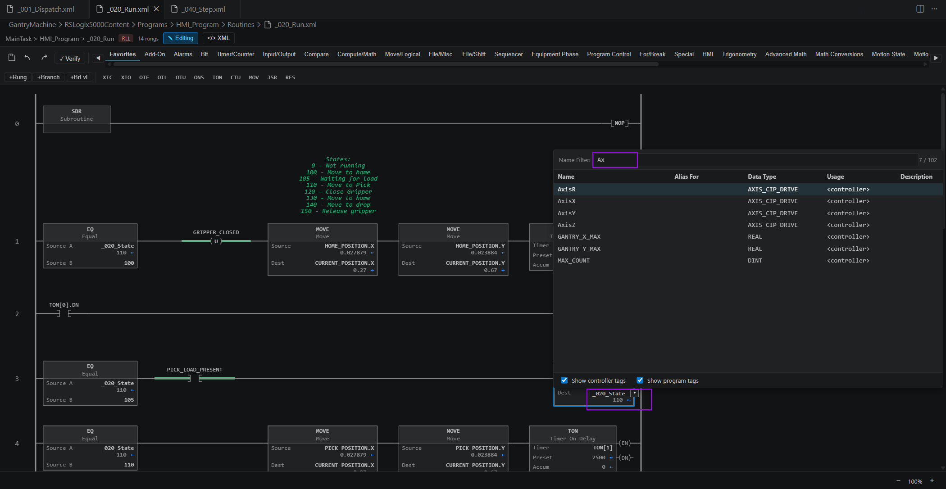Select the AxisY tag row
946x489 pixels.
748,213
